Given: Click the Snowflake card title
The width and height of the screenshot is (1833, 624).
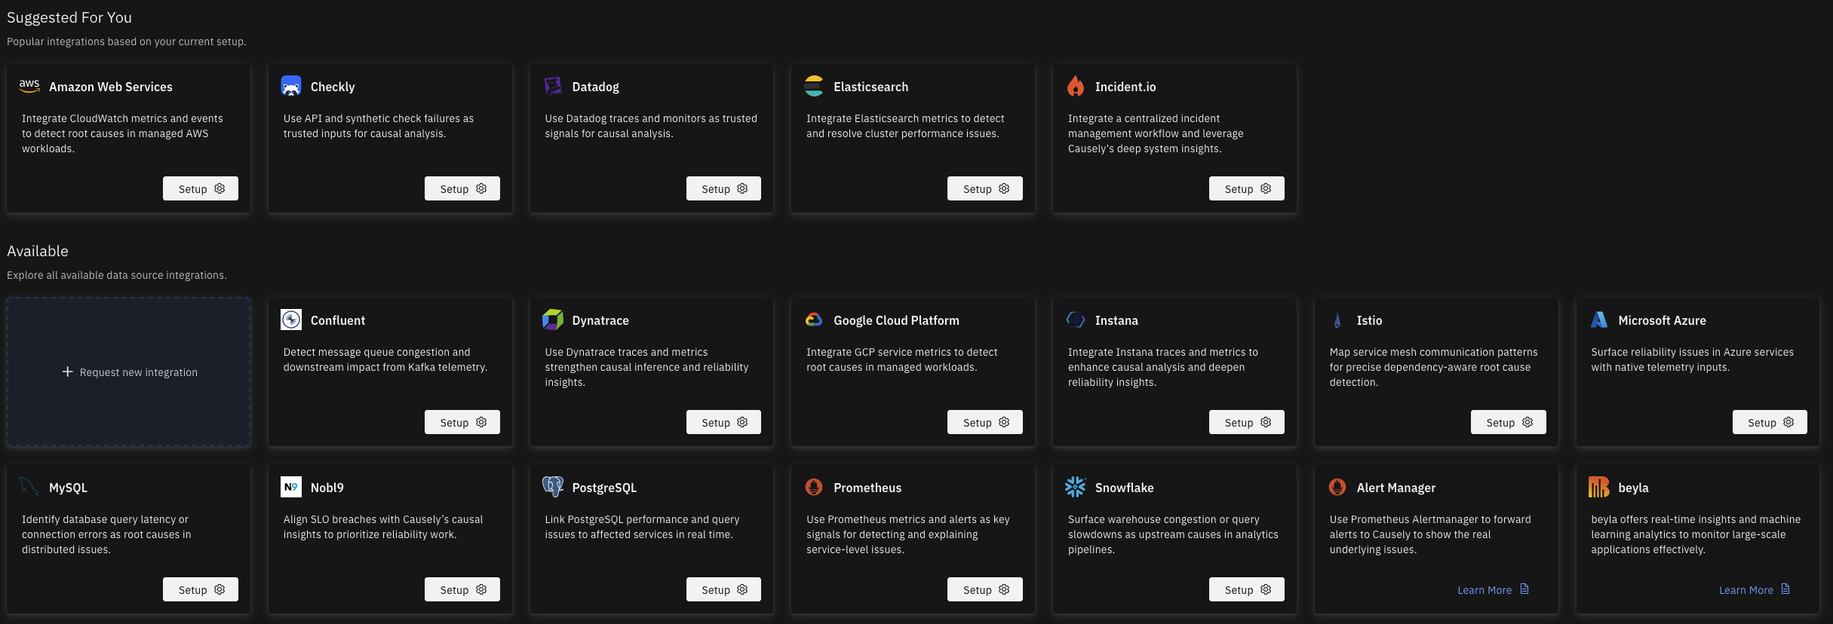Looking at the screenshot, I should tap(1125, 488).
